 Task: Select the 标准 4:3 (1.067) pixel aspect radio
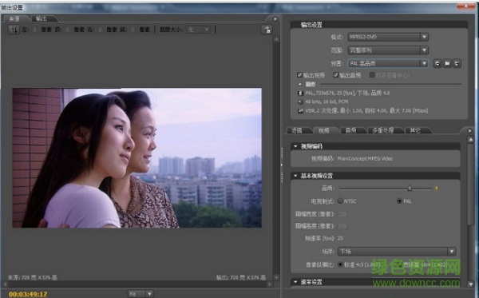click(x=340, y=264)
